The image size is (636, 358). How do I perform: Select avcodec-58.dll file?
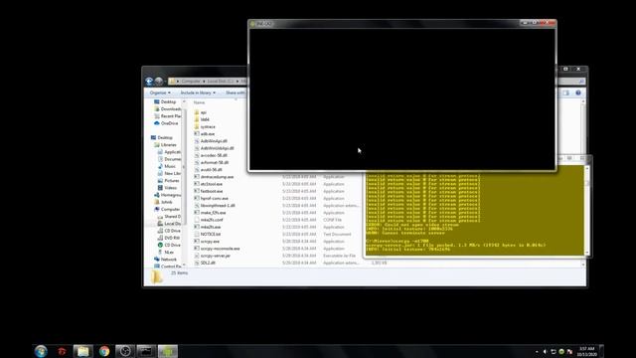(x=214, y=155)
